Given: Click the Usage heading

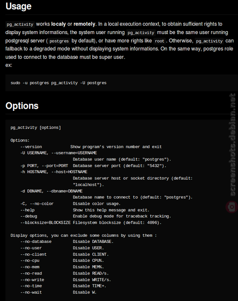Looking at the screenshot, I should tap(18, 6).
